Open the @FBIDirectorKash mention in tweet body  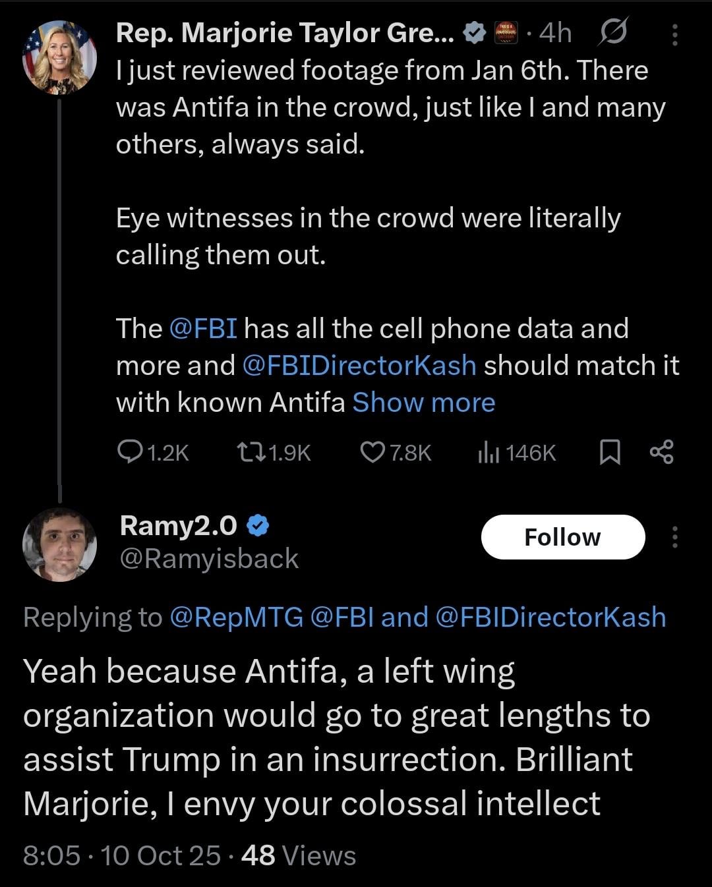click(x=359, y=365)
